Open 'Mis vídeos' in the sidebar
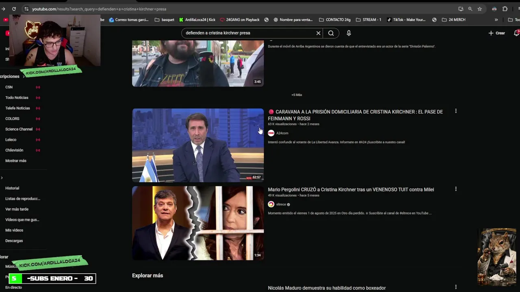Screen dimensions: 520x292 (x=14, y=230)
